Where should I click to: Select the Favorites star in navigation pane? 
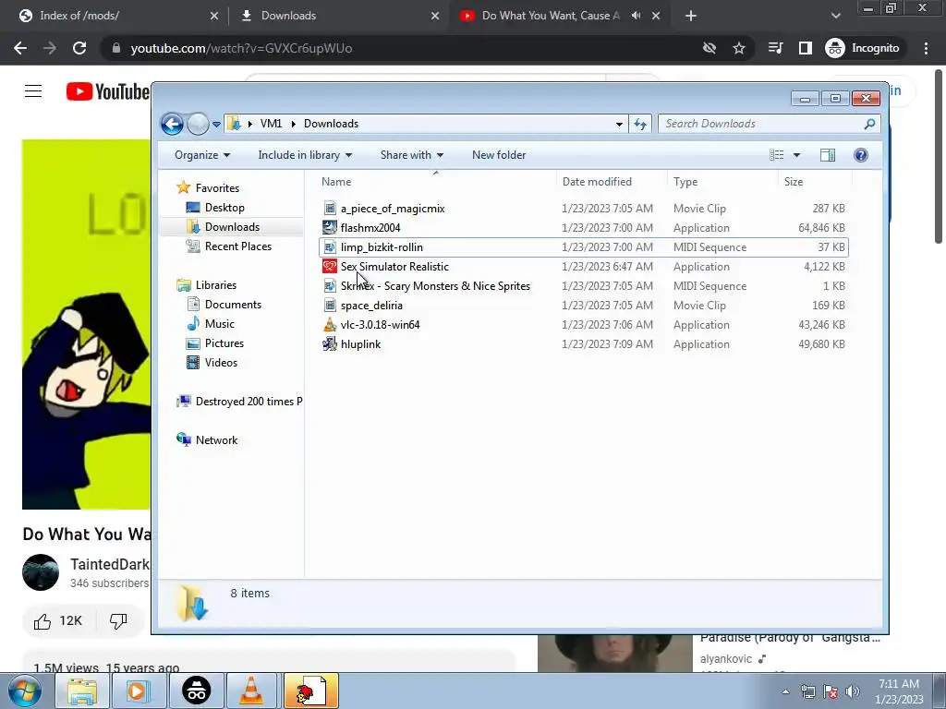[x=184, y=187]
